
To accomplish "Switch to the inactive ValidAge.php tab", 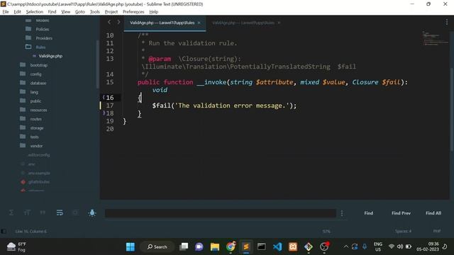I will pos(243,23).
